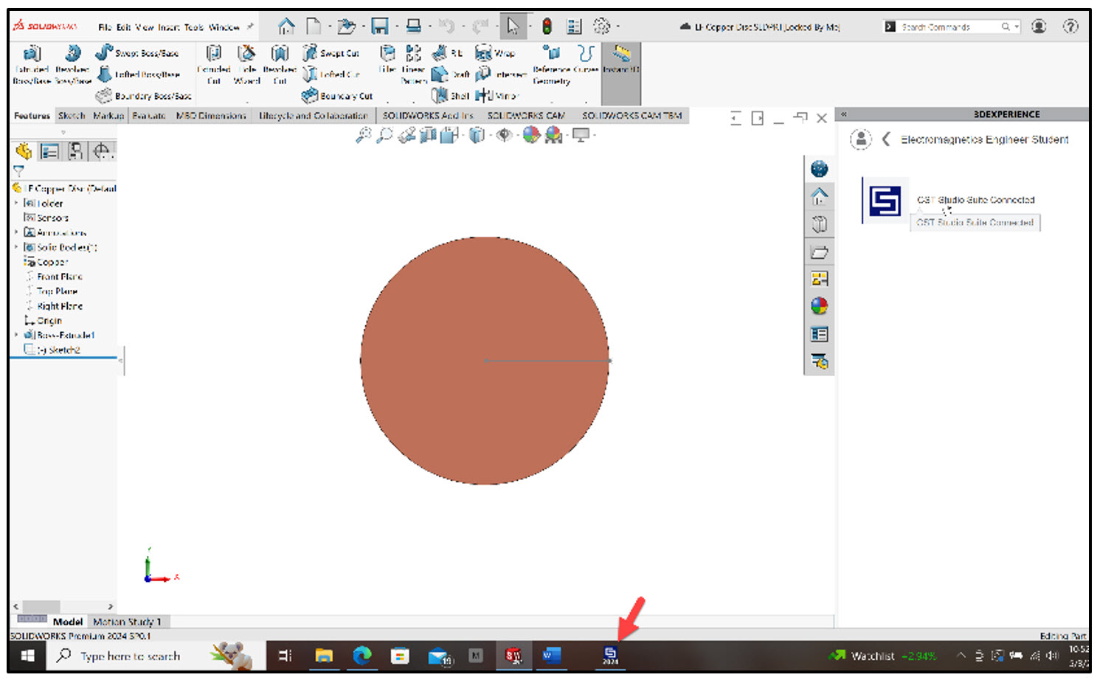Expand the Annotations folder
This screenshot has height=683, width=1097.
click(x=16, y=232)
